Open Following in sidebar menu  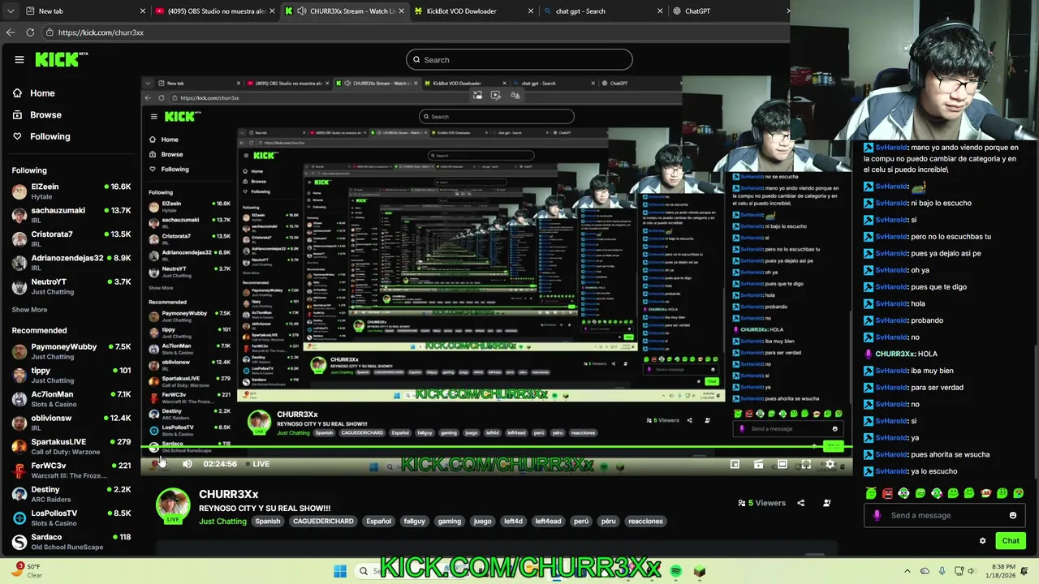(x=41, y=136)
